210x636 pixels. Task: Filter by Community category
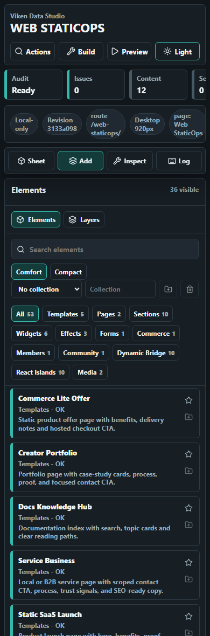84,353
